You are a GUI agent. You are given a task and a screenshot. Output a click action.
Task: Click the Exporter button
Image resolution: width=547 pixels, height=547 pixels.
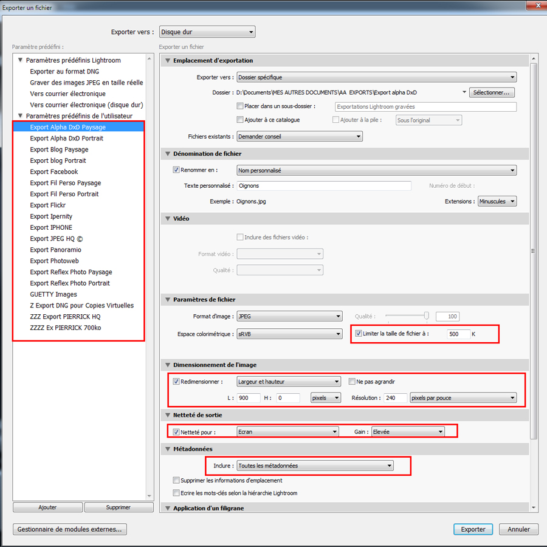coord(473,529)
